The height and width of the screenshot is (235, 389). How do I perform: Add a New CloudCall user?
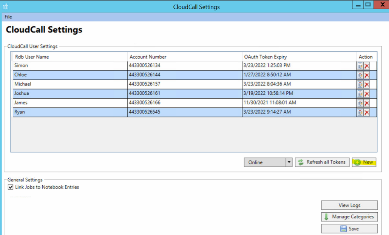click(364, 162)
